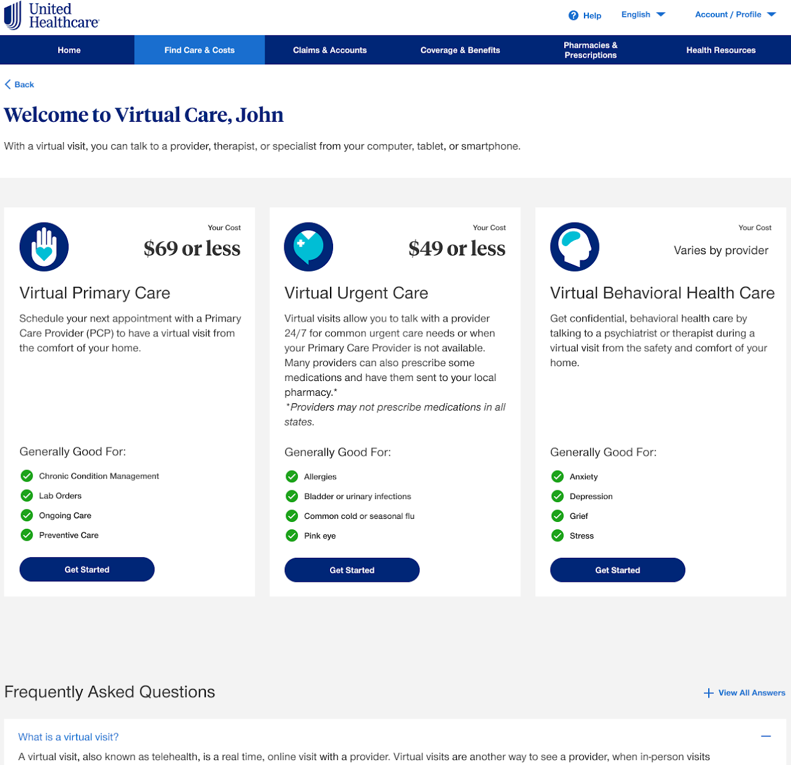Click the 'Virtual Primary Care' heading

(95, 293)
